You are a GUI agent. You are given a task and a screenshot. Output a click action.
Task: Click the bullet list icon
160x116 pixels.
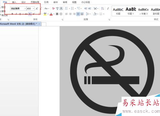click(67, 8)
